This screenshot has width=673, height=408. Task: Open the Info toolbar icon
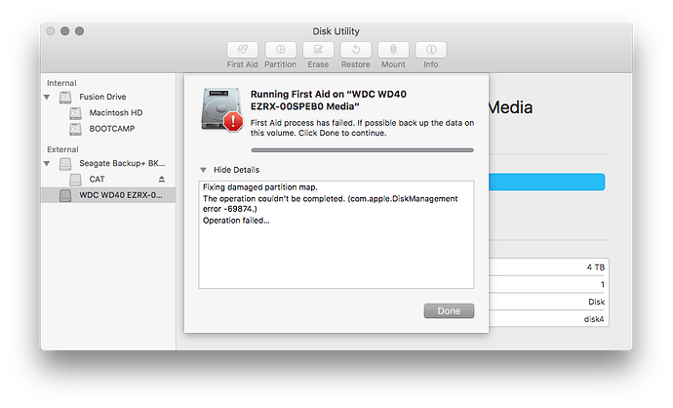click(431, 50)
